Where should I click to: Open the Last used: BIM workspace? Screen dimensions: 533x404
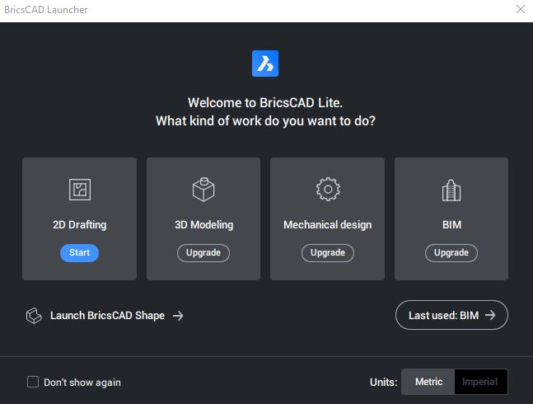[x=451, y=315]
